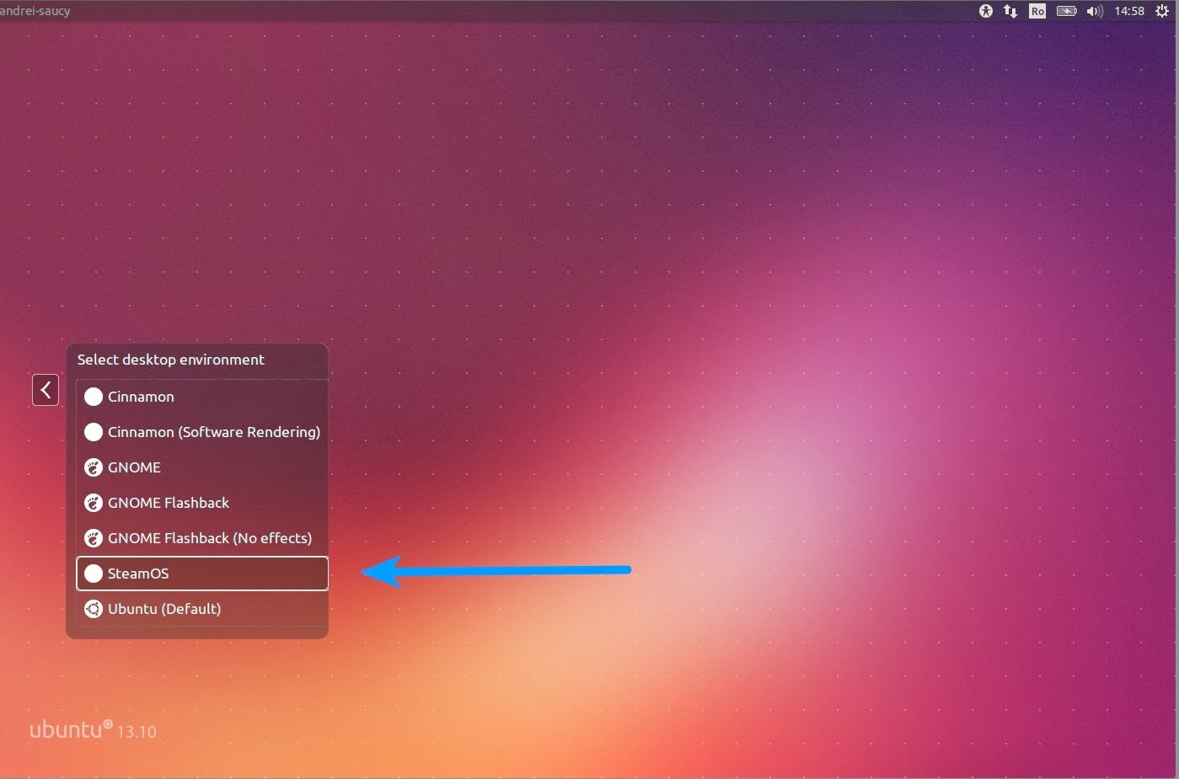This screenshot has height=779, width=1179.
Task: Open the sound volume indicator
Action: [x=1095, y=11]
